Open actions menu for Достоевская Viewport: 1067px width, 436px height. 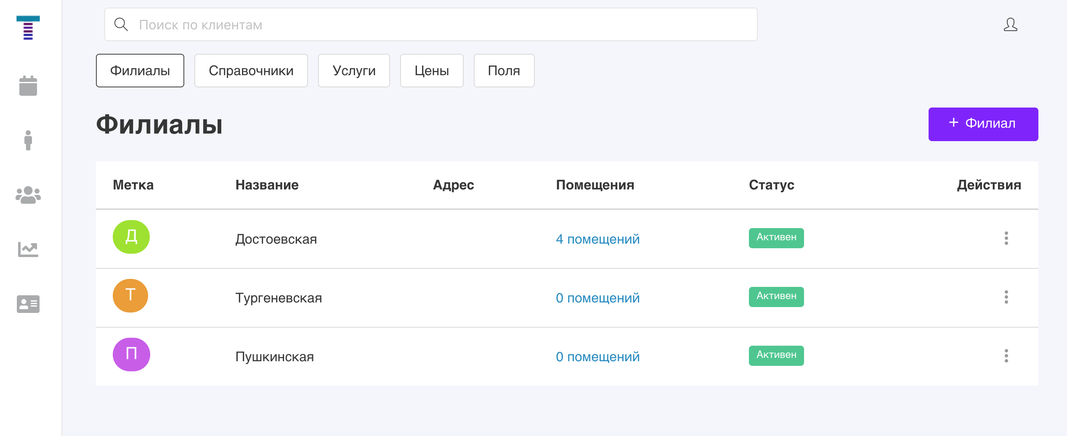[x=1006, y=238]
